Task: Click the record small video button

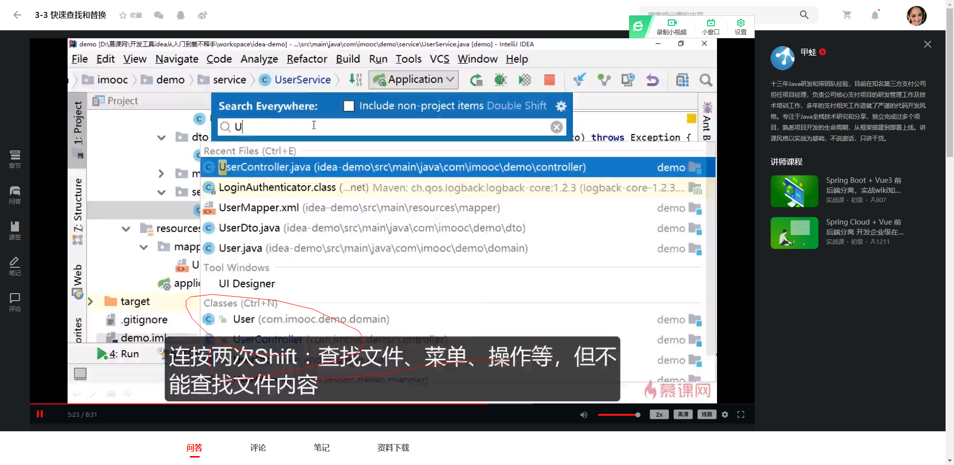Action: tap(672, 26)
